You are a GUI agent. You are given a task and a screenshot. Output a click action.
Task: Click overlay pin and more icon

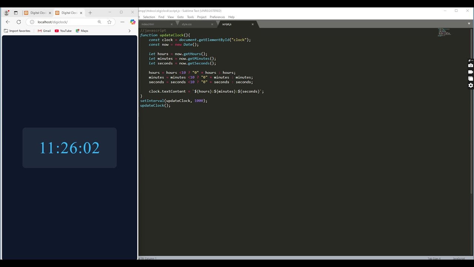click(471, 60)
